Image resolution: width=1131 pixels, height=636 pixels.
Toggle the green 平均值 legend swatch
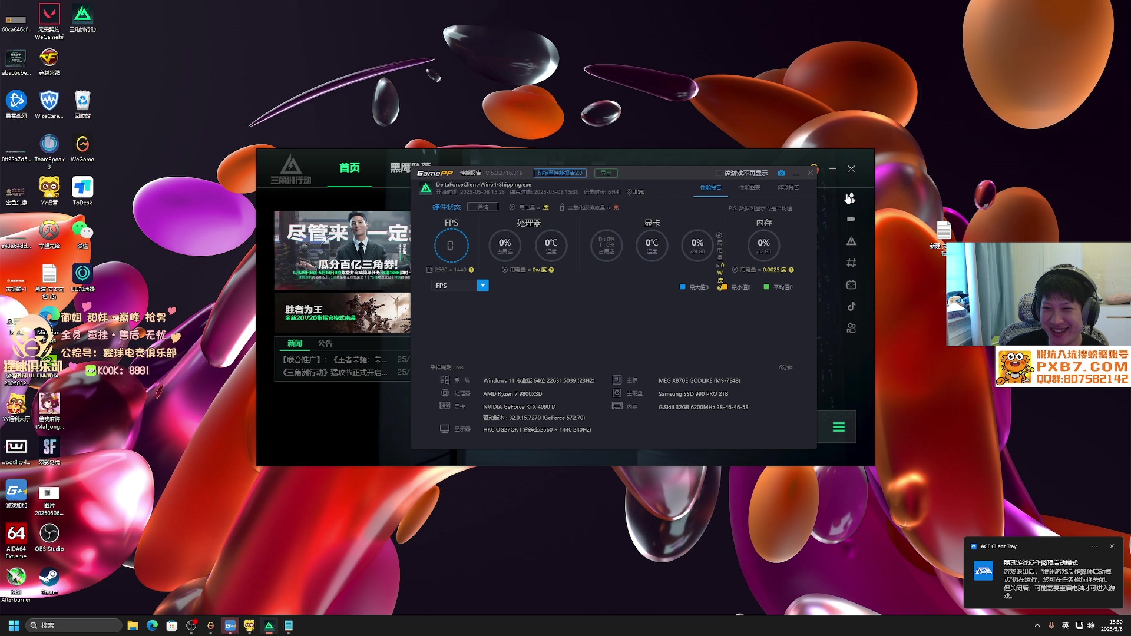click(x=766, y=287)
